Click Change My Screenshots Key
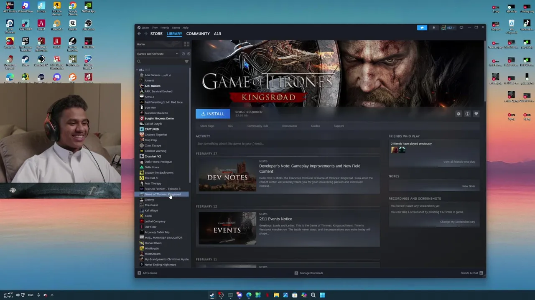535x300 pixels. coord(457,222)
